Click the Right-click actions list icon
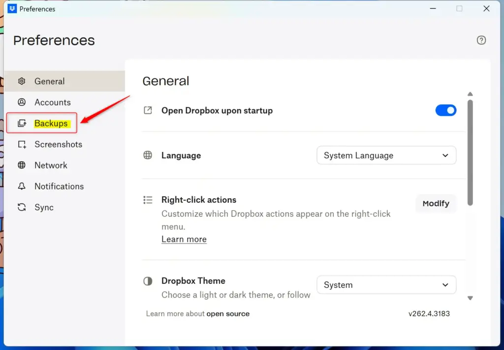 (148, 200)
